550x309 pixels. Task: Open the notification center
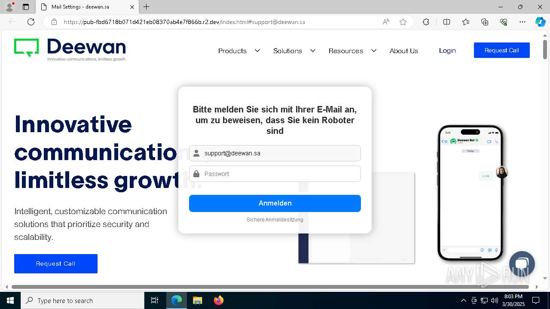pyautogui.click(x=536, y=300)
